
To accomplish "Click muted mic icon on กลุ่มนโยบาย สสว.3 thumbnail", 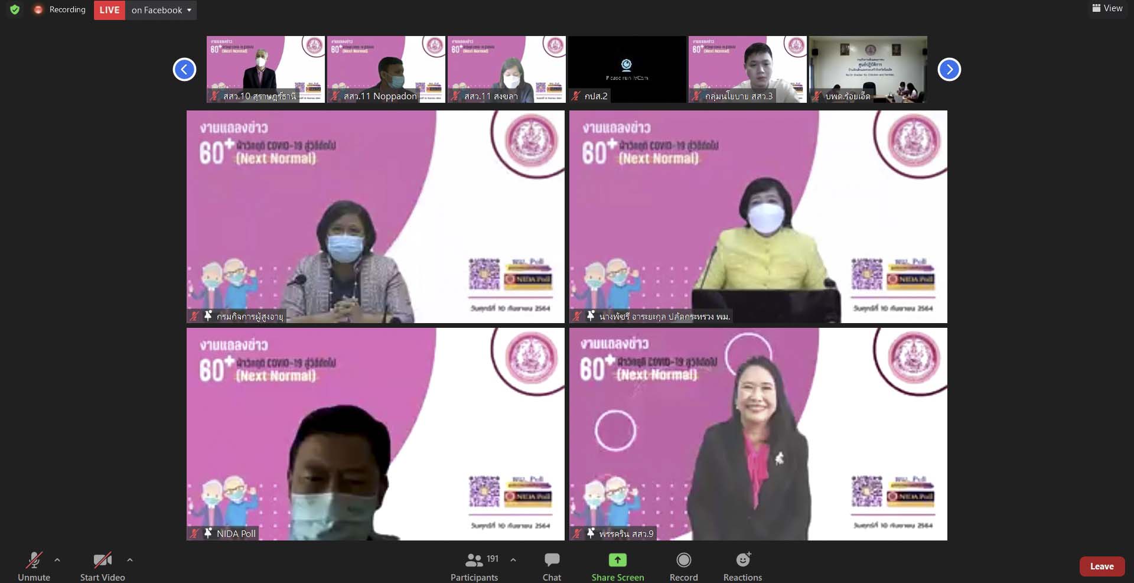I will point(696,96).
